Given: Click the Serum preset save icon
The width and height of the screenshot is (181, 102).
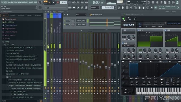Looking at the screenshot, I should [165, 23].
